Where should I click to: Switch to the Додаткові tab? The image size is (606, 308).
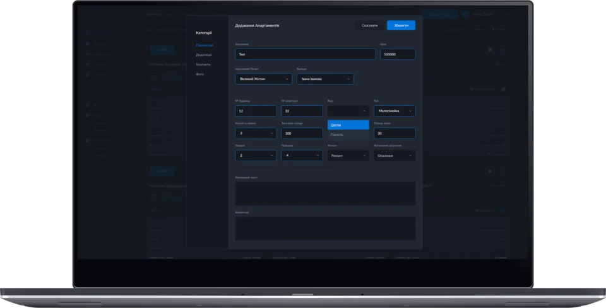(x=204, y=55)
